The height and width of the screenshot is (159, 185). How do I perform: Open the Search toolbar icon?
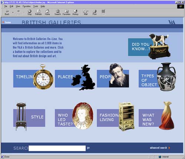(58, 12)
